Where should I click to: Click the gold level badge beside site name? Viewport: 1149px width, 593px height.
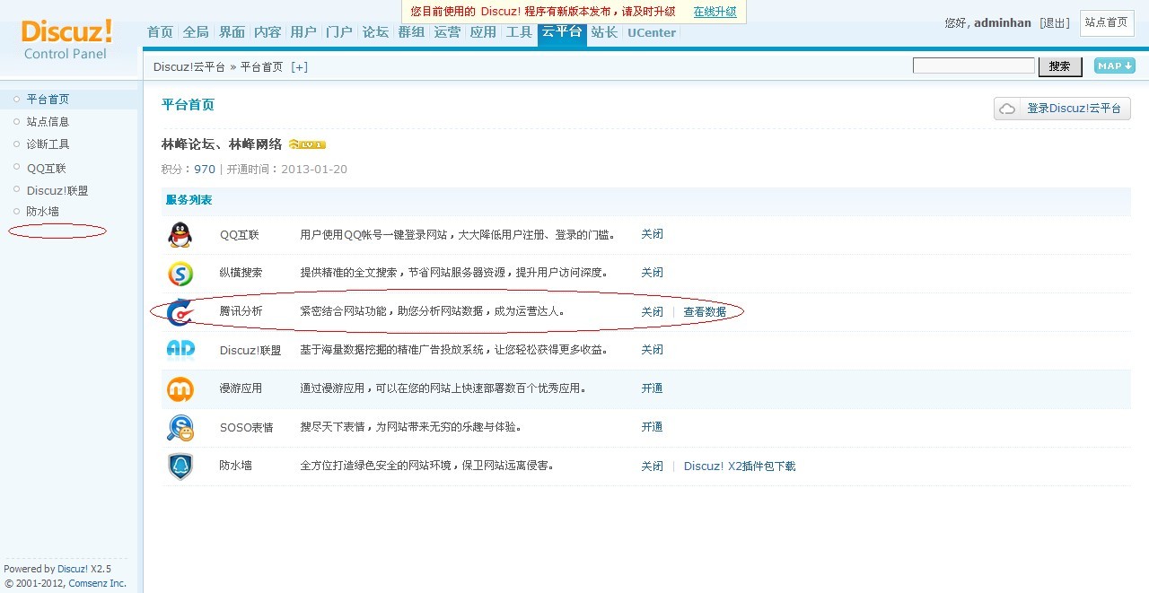point(307,144)
